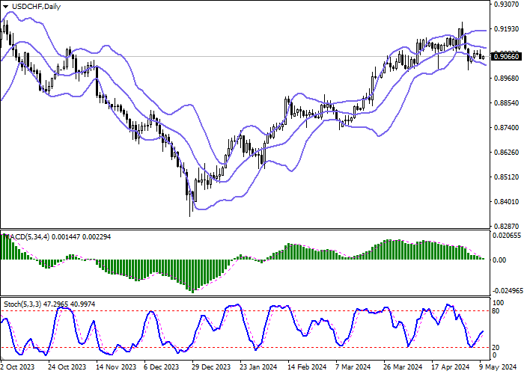Select the 6 Dec 2023 date label
This screenshot has width=524, height=374.
(163, 367)
